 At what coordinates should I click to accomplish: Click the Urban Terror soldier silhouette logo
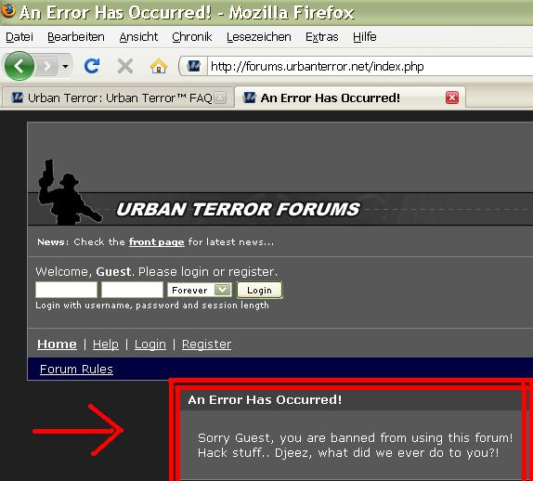click(x=68, y=192)
